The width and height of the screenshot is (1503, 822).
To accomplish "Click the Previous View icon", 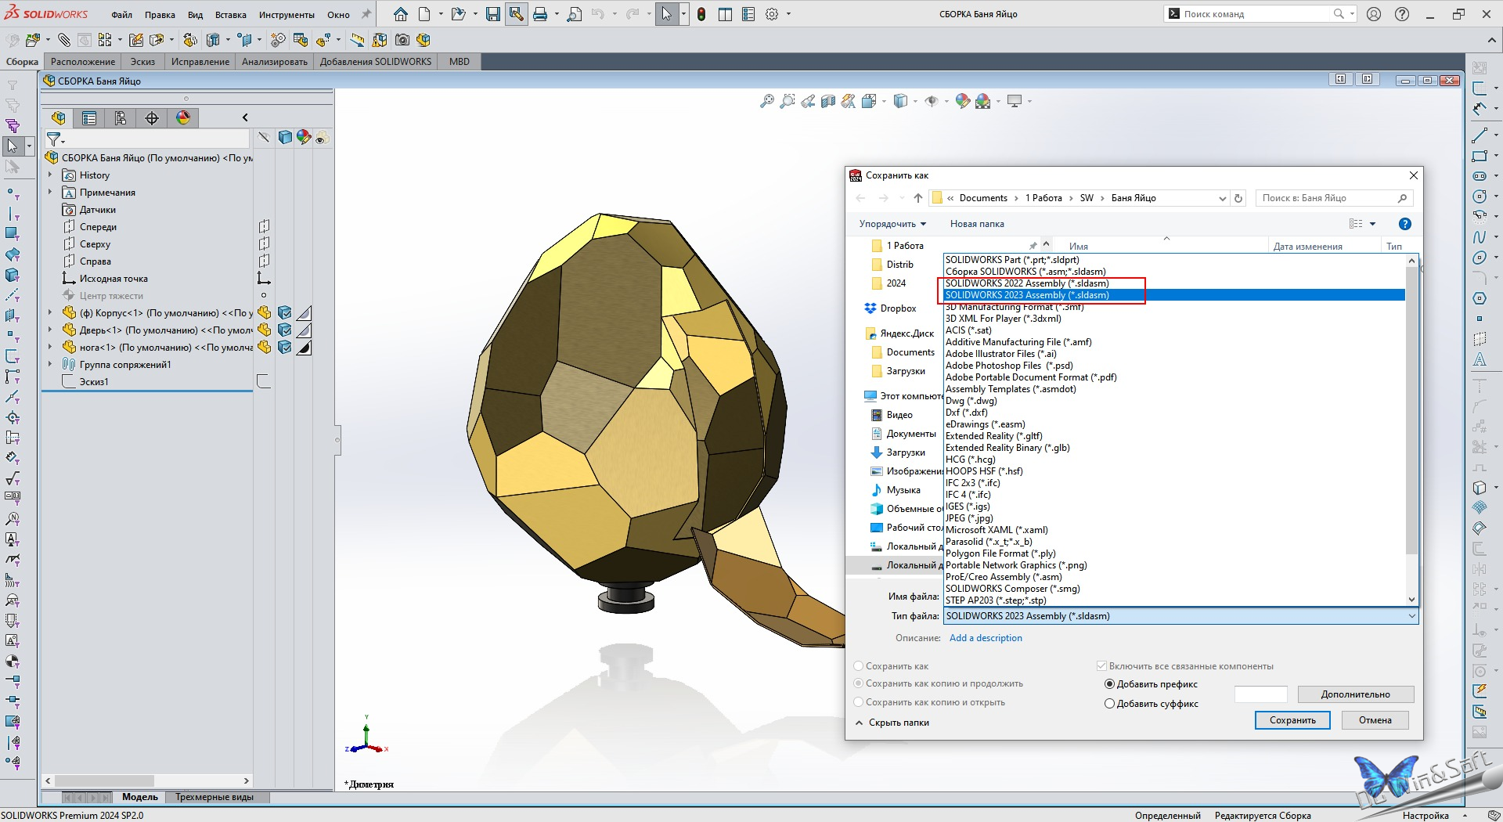I will pos(808,101).
